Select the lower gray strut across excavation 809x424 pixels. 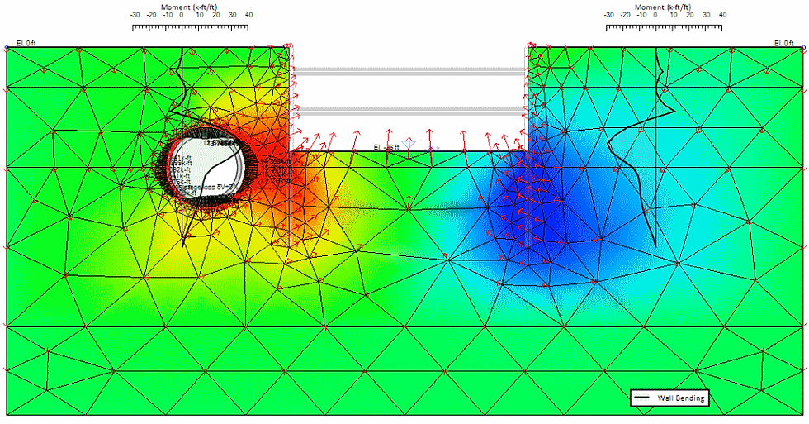[409, 111]
